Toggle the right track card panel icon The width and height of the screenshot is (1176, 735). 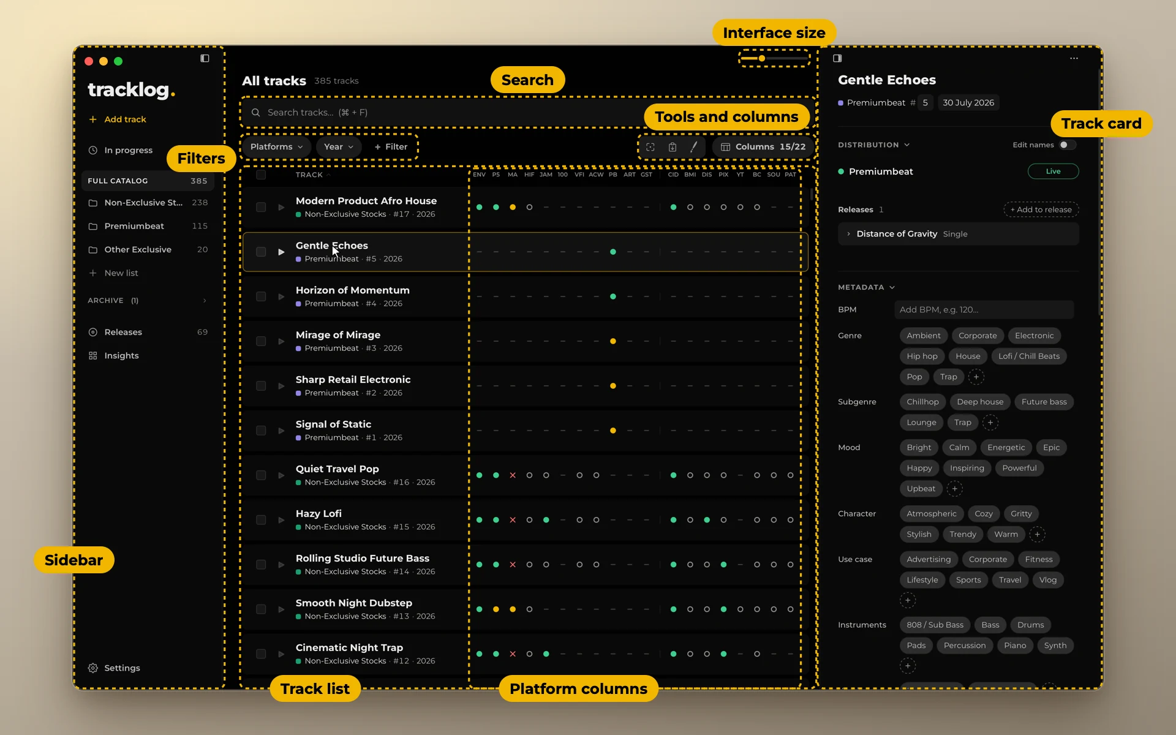(x=837, y=59)
